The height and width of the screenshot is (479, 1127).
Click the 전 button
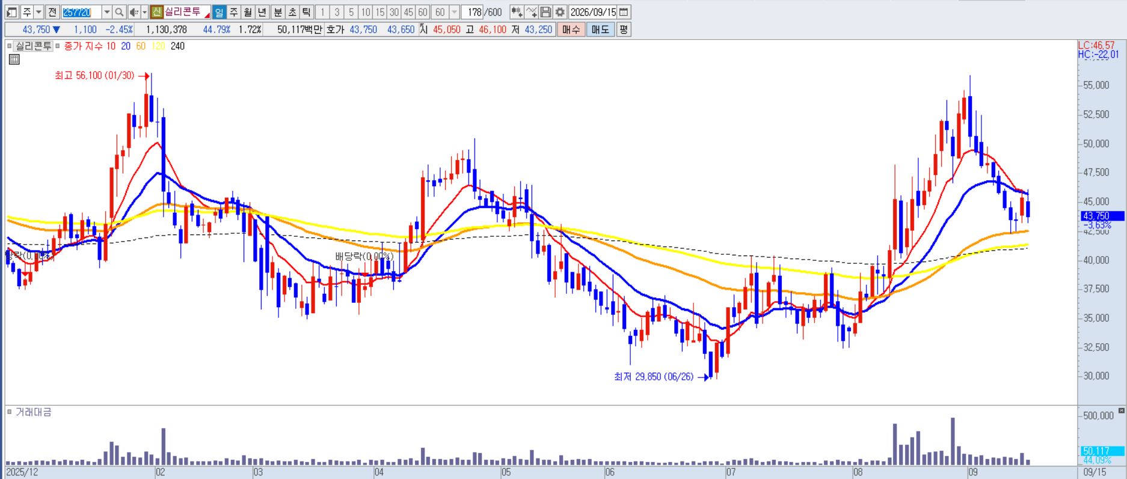[52, 12]
